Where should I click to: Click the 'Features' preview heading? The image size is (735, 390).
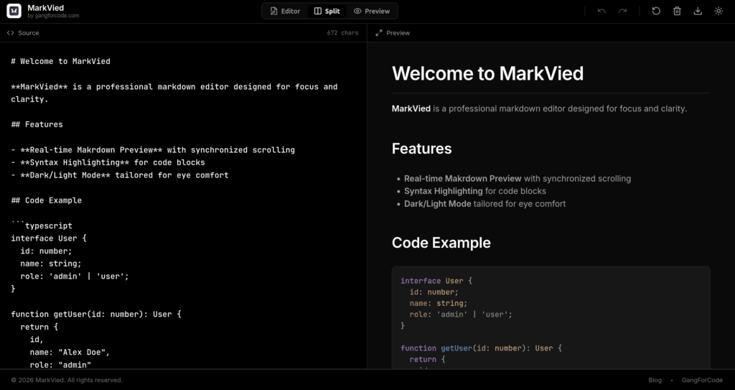tap(421, 149)
